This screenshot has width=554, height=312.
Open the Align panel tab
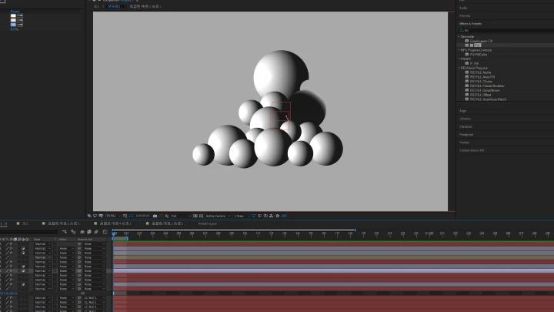(x=462, y=111)
